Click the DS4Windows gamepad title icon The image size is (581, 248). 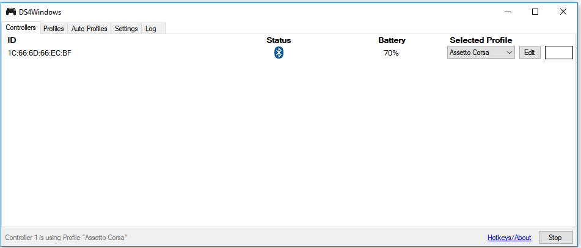(x=11, y=12)
